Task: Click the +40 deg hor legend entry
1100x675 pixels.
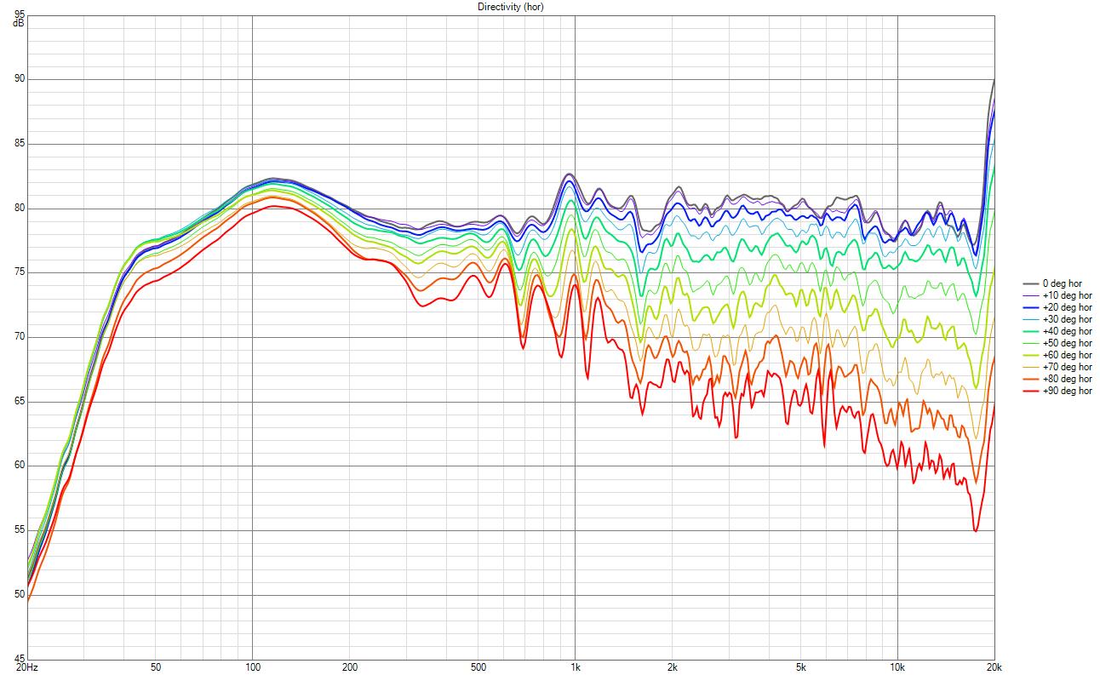Action: (1057, 330)
